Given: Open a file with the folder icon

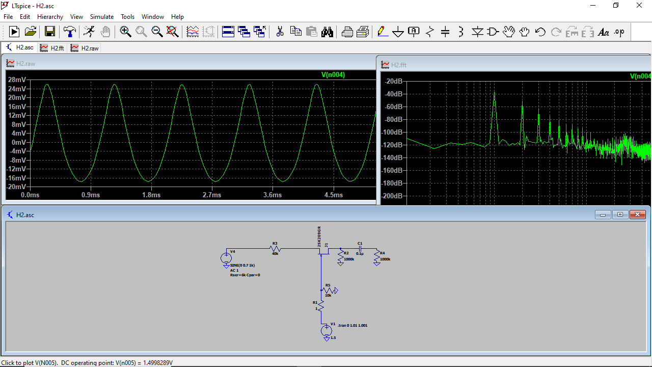Looking at the screenshot, I should pyautogui.click(x=31, y=32).
